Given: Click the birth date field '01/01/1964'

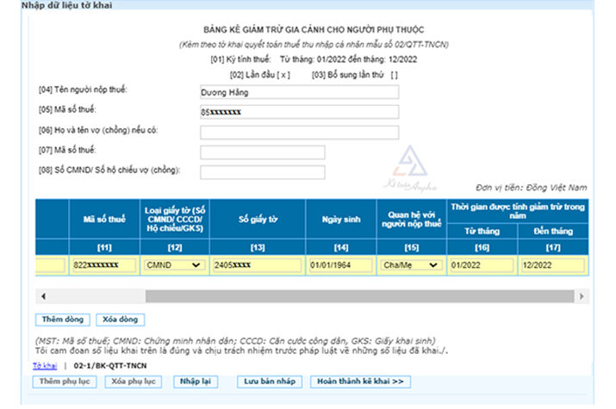Looking at the screenshot, I should (x=340, y=265).
